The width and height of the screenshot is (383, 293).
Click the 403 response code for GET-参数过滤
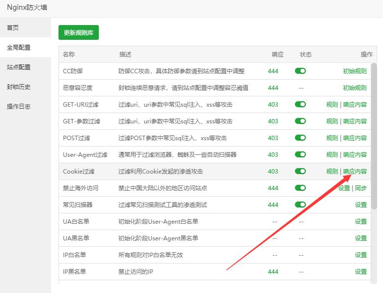point(273,121)
